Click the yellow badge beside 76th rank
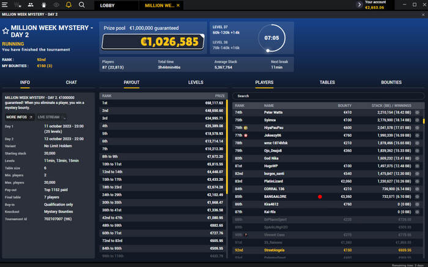 click(246, 128)
